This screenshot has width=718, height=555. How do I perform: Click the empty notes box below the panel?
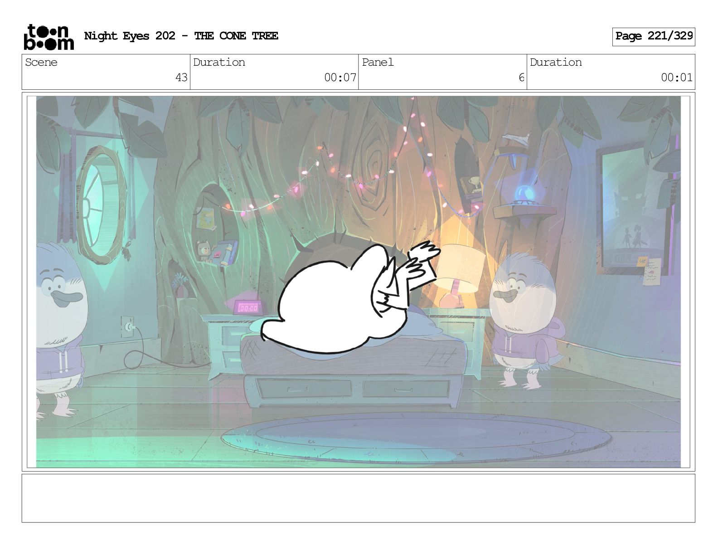point(358,498)
